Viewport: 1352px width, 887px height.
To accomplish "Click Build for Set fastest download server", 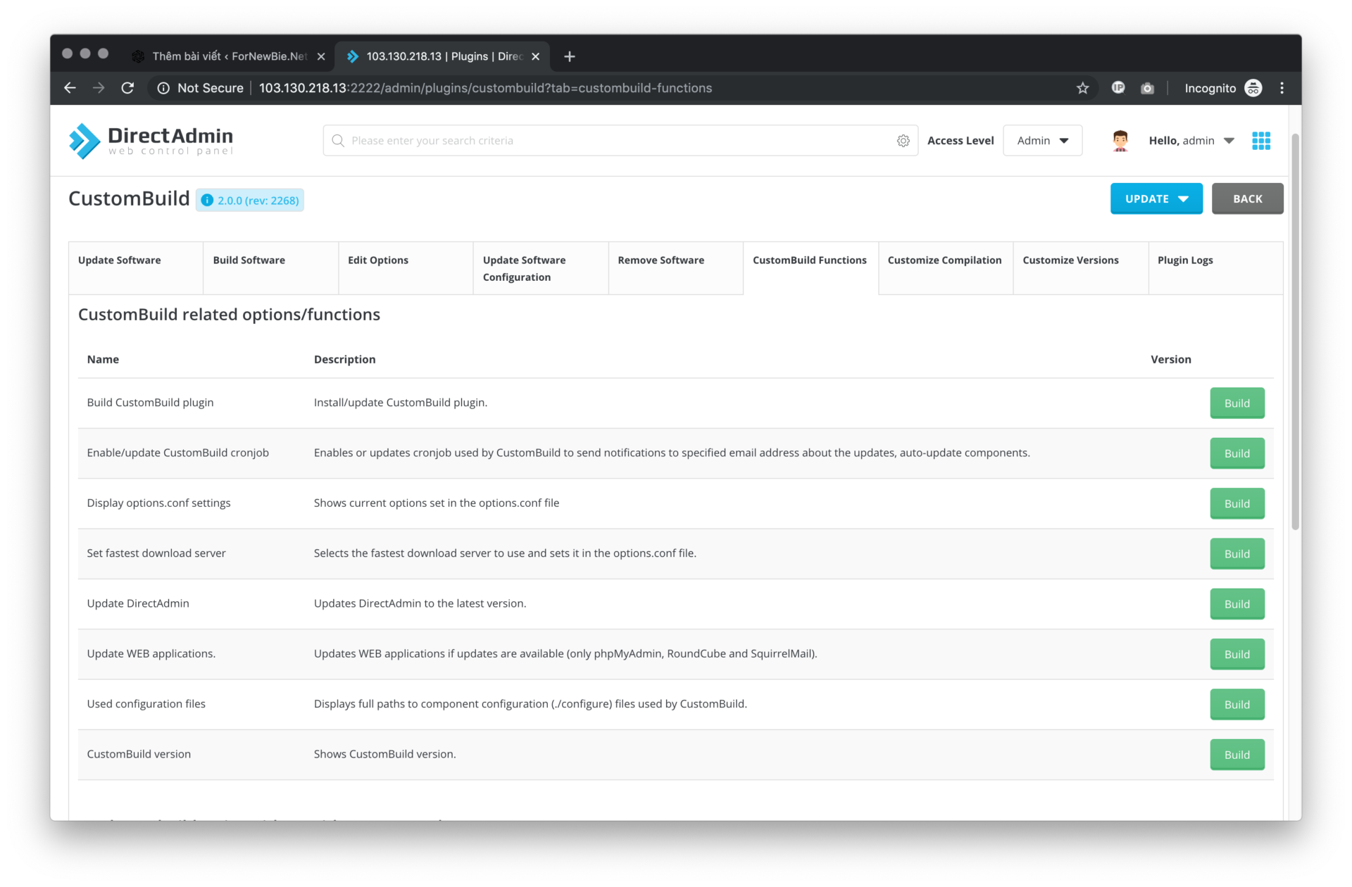I will click(x=1237, y=554).
